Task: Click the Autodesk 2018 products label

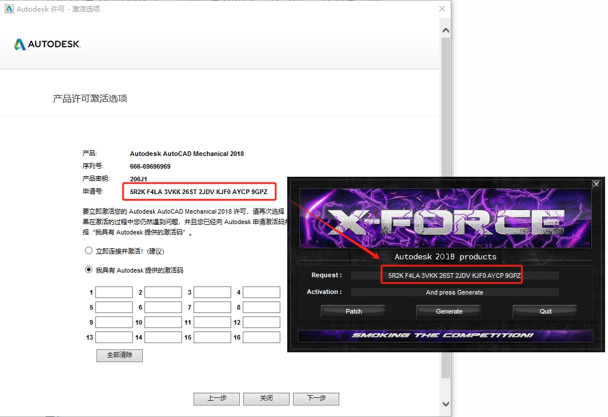Action: point(446,256)
